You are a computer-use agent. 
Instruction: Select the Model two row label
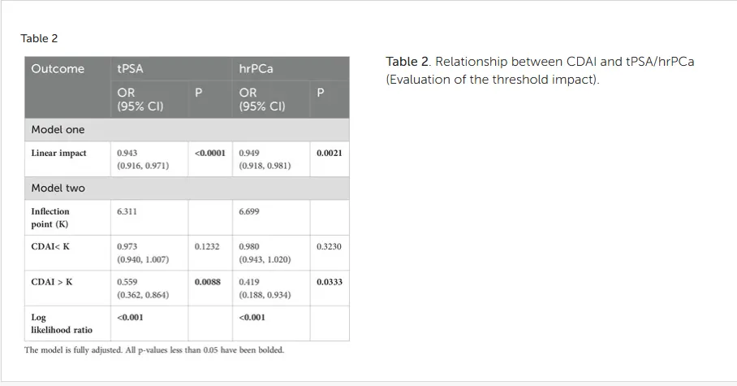point(58,188)
